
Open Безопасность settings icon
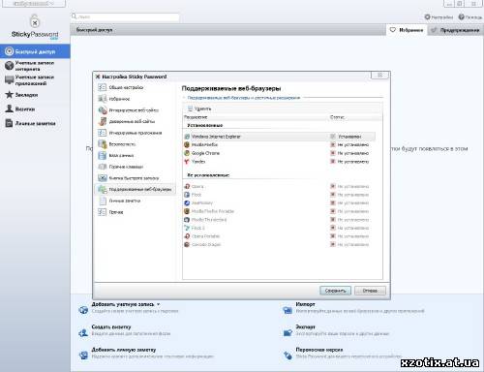[103, 144]
